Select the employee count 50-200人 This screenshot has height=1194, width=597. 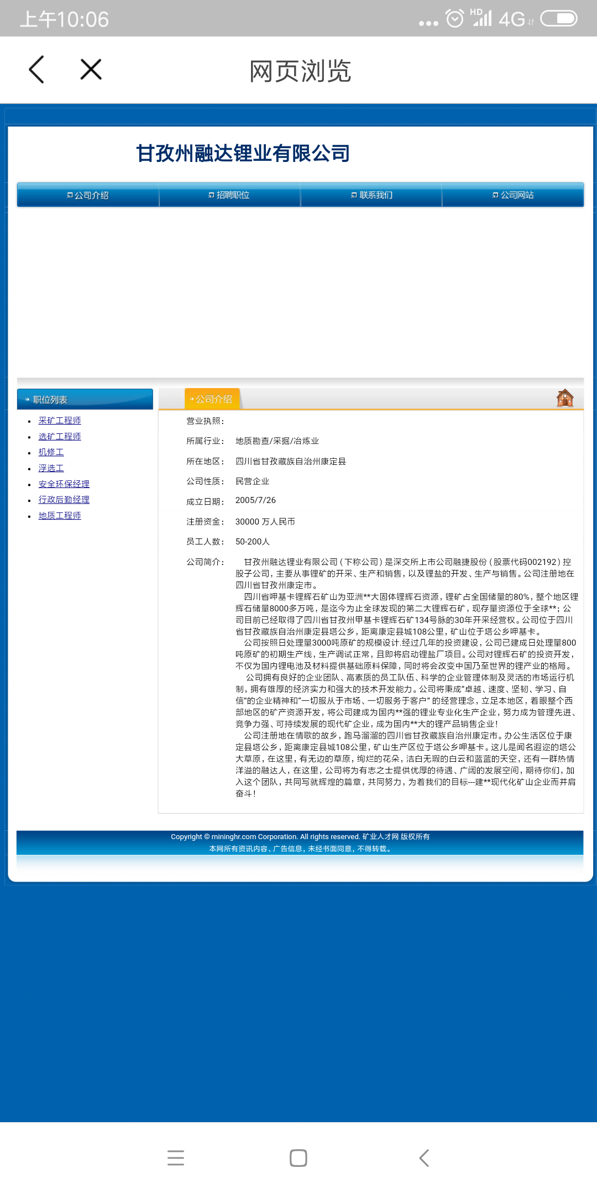point(253,542)
